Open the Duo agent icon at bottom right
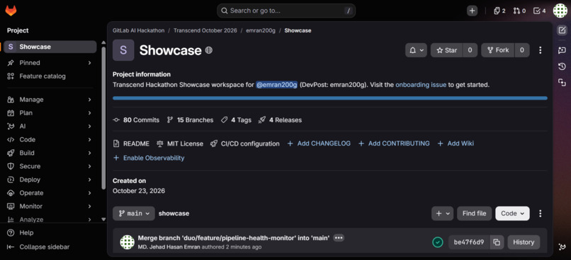The width and height of the screenshot is (571, 260). click(562, 247)
